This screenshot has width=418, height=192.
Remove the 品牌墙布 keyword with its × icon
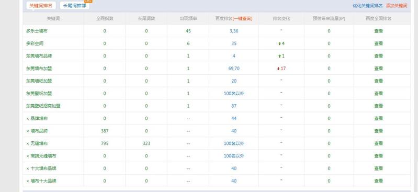tap(27, 118)
